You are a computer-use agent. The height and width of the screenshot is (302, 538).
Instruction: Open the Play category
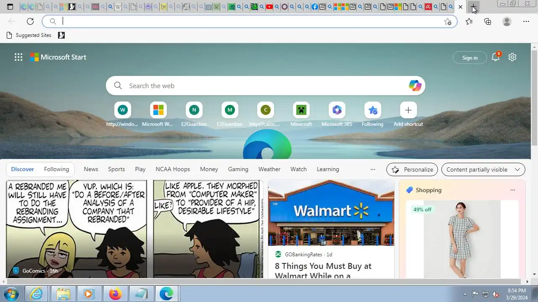coord(140,169)
